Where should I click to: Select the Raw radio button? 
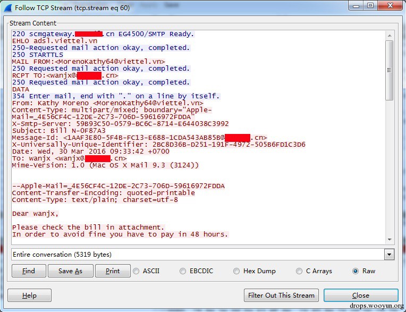coord(356,271)
